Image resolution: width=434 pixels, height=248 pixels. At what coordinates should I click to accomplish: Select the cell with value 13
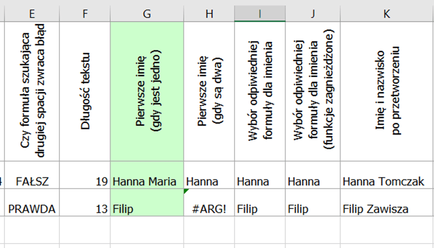pyautogui.click(x=85, y=209)
